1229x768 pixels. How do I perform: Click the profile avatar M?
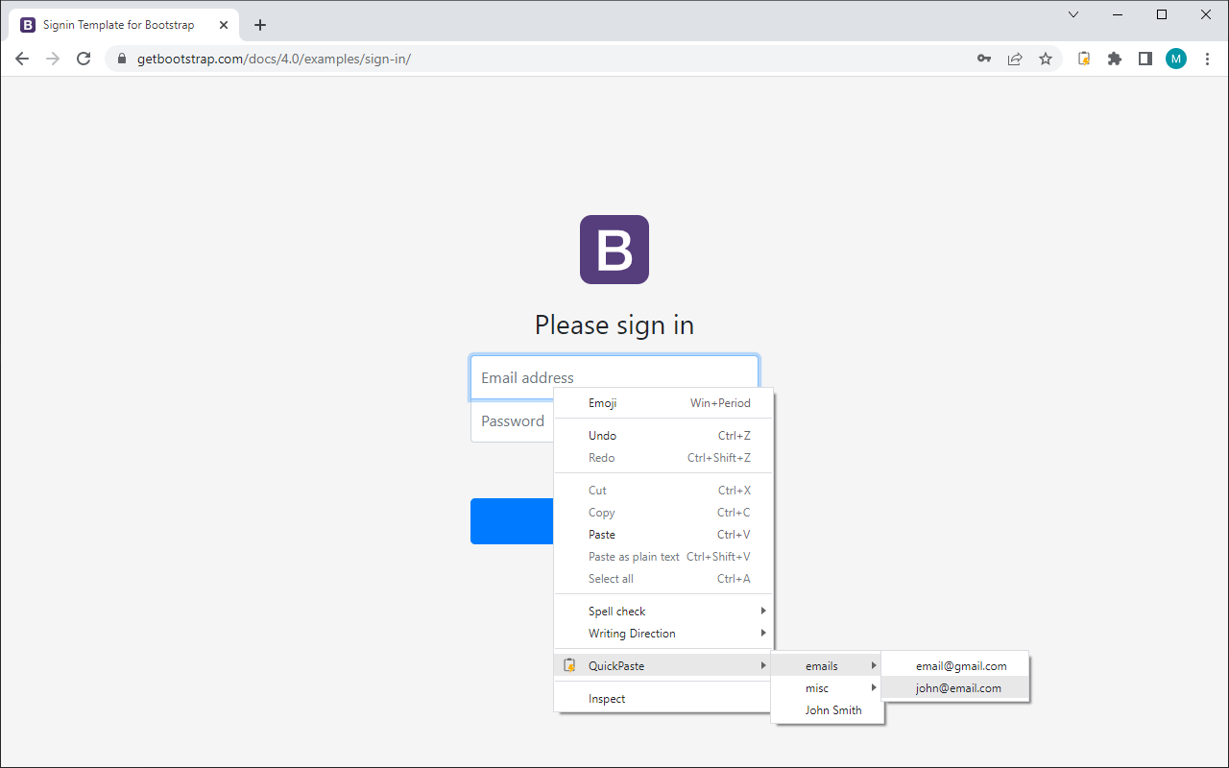1175,59
